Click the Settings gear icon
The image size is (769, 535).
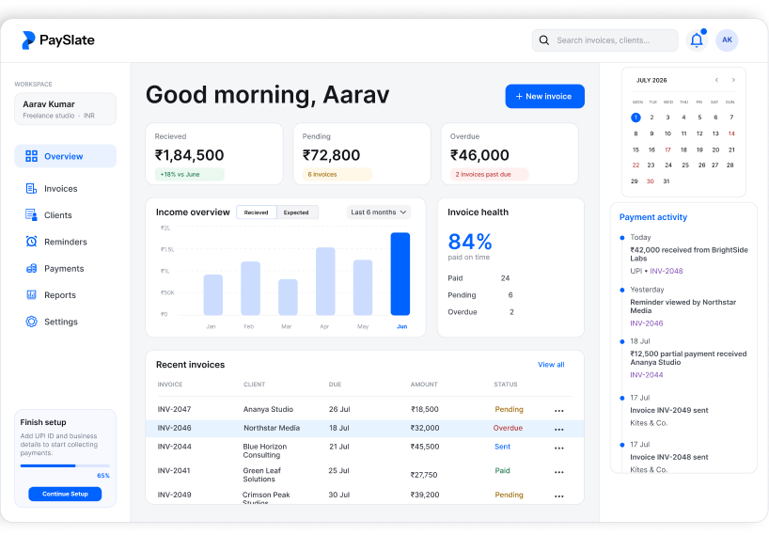tap(31, 322)
